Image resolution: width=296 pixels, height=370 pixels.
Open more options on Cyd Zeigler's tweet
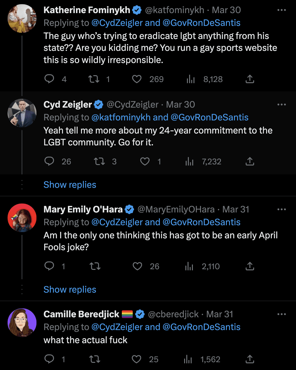click(281, 105)
